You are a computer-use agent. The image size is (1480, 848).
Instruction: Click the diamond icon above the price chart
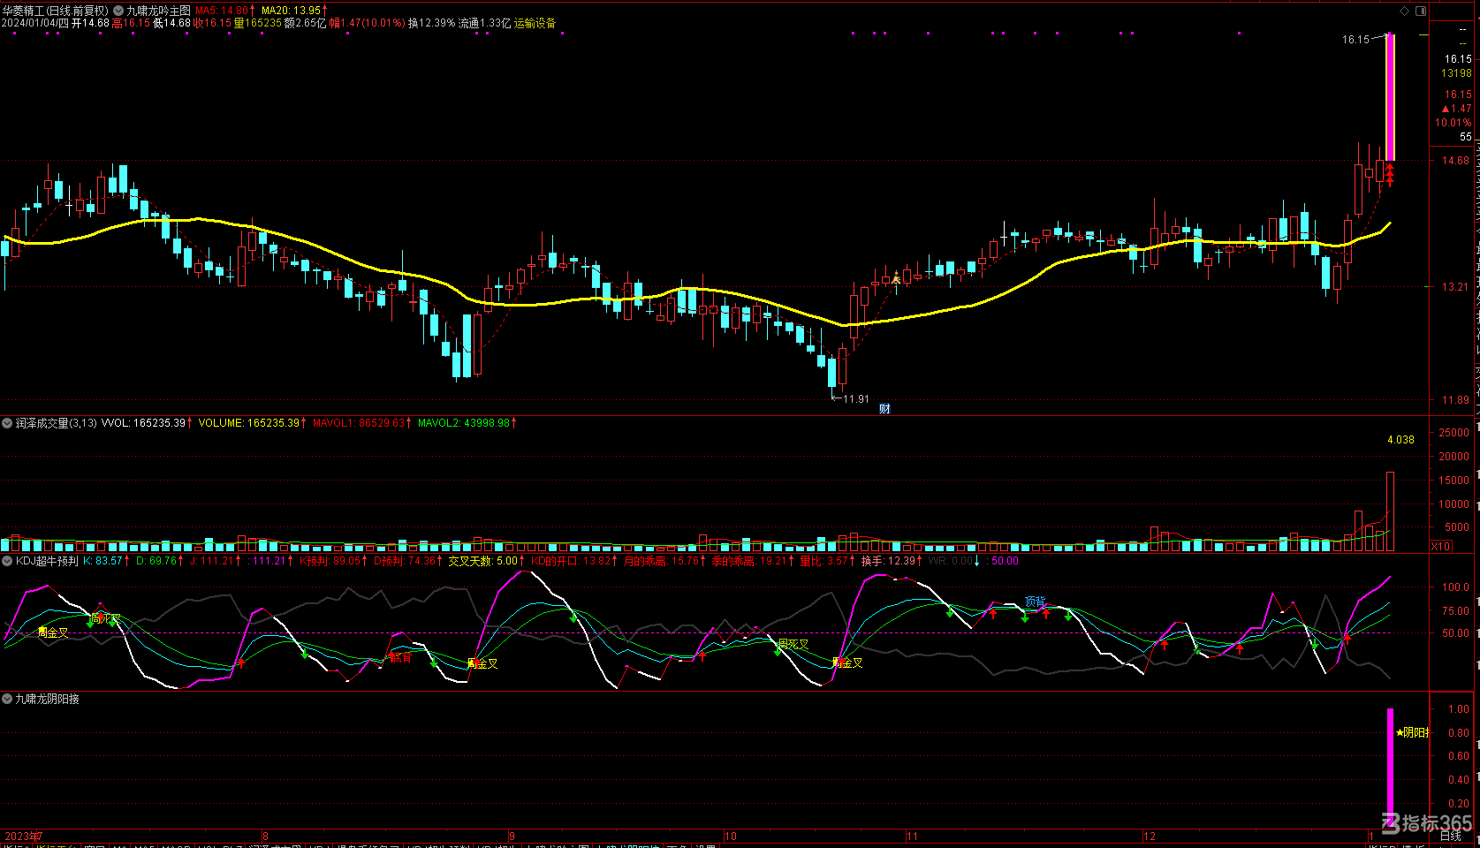click(x=1405, y=11)
